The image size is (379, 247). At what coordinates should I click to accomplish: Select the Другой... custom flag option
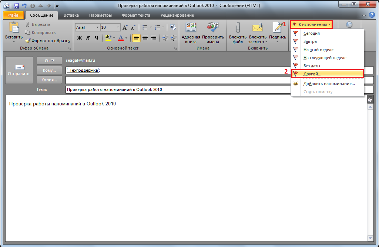[327, 74]
